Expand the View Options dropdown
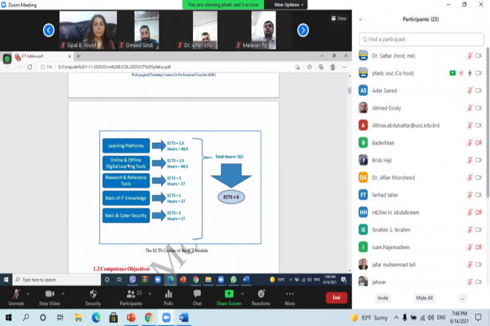 click(x=287, y=4)
